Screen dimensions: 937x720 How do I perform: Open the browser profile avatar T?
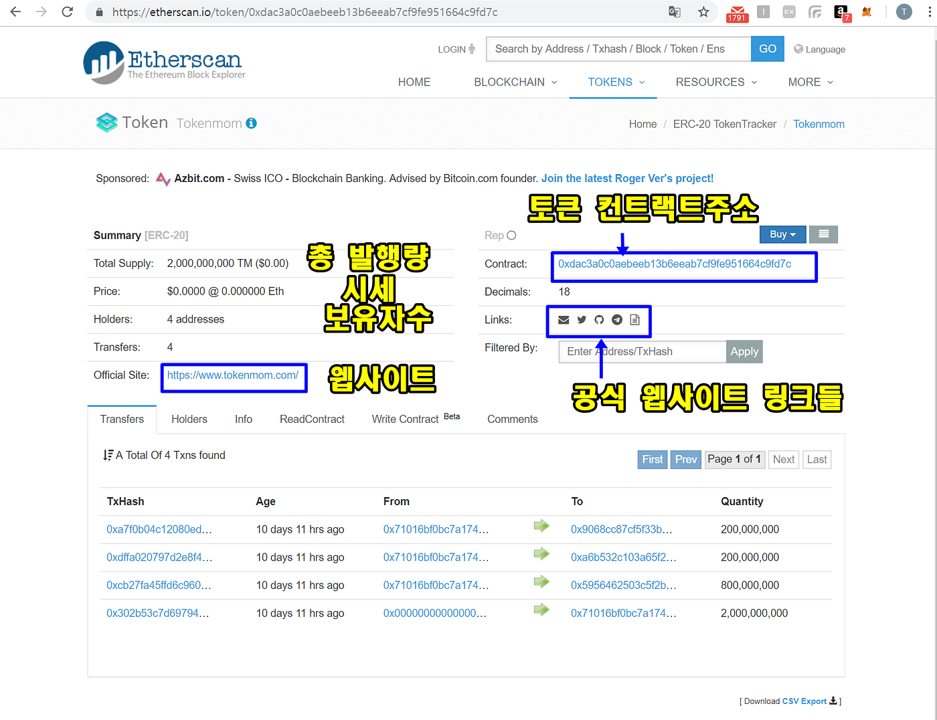point(904,12)
